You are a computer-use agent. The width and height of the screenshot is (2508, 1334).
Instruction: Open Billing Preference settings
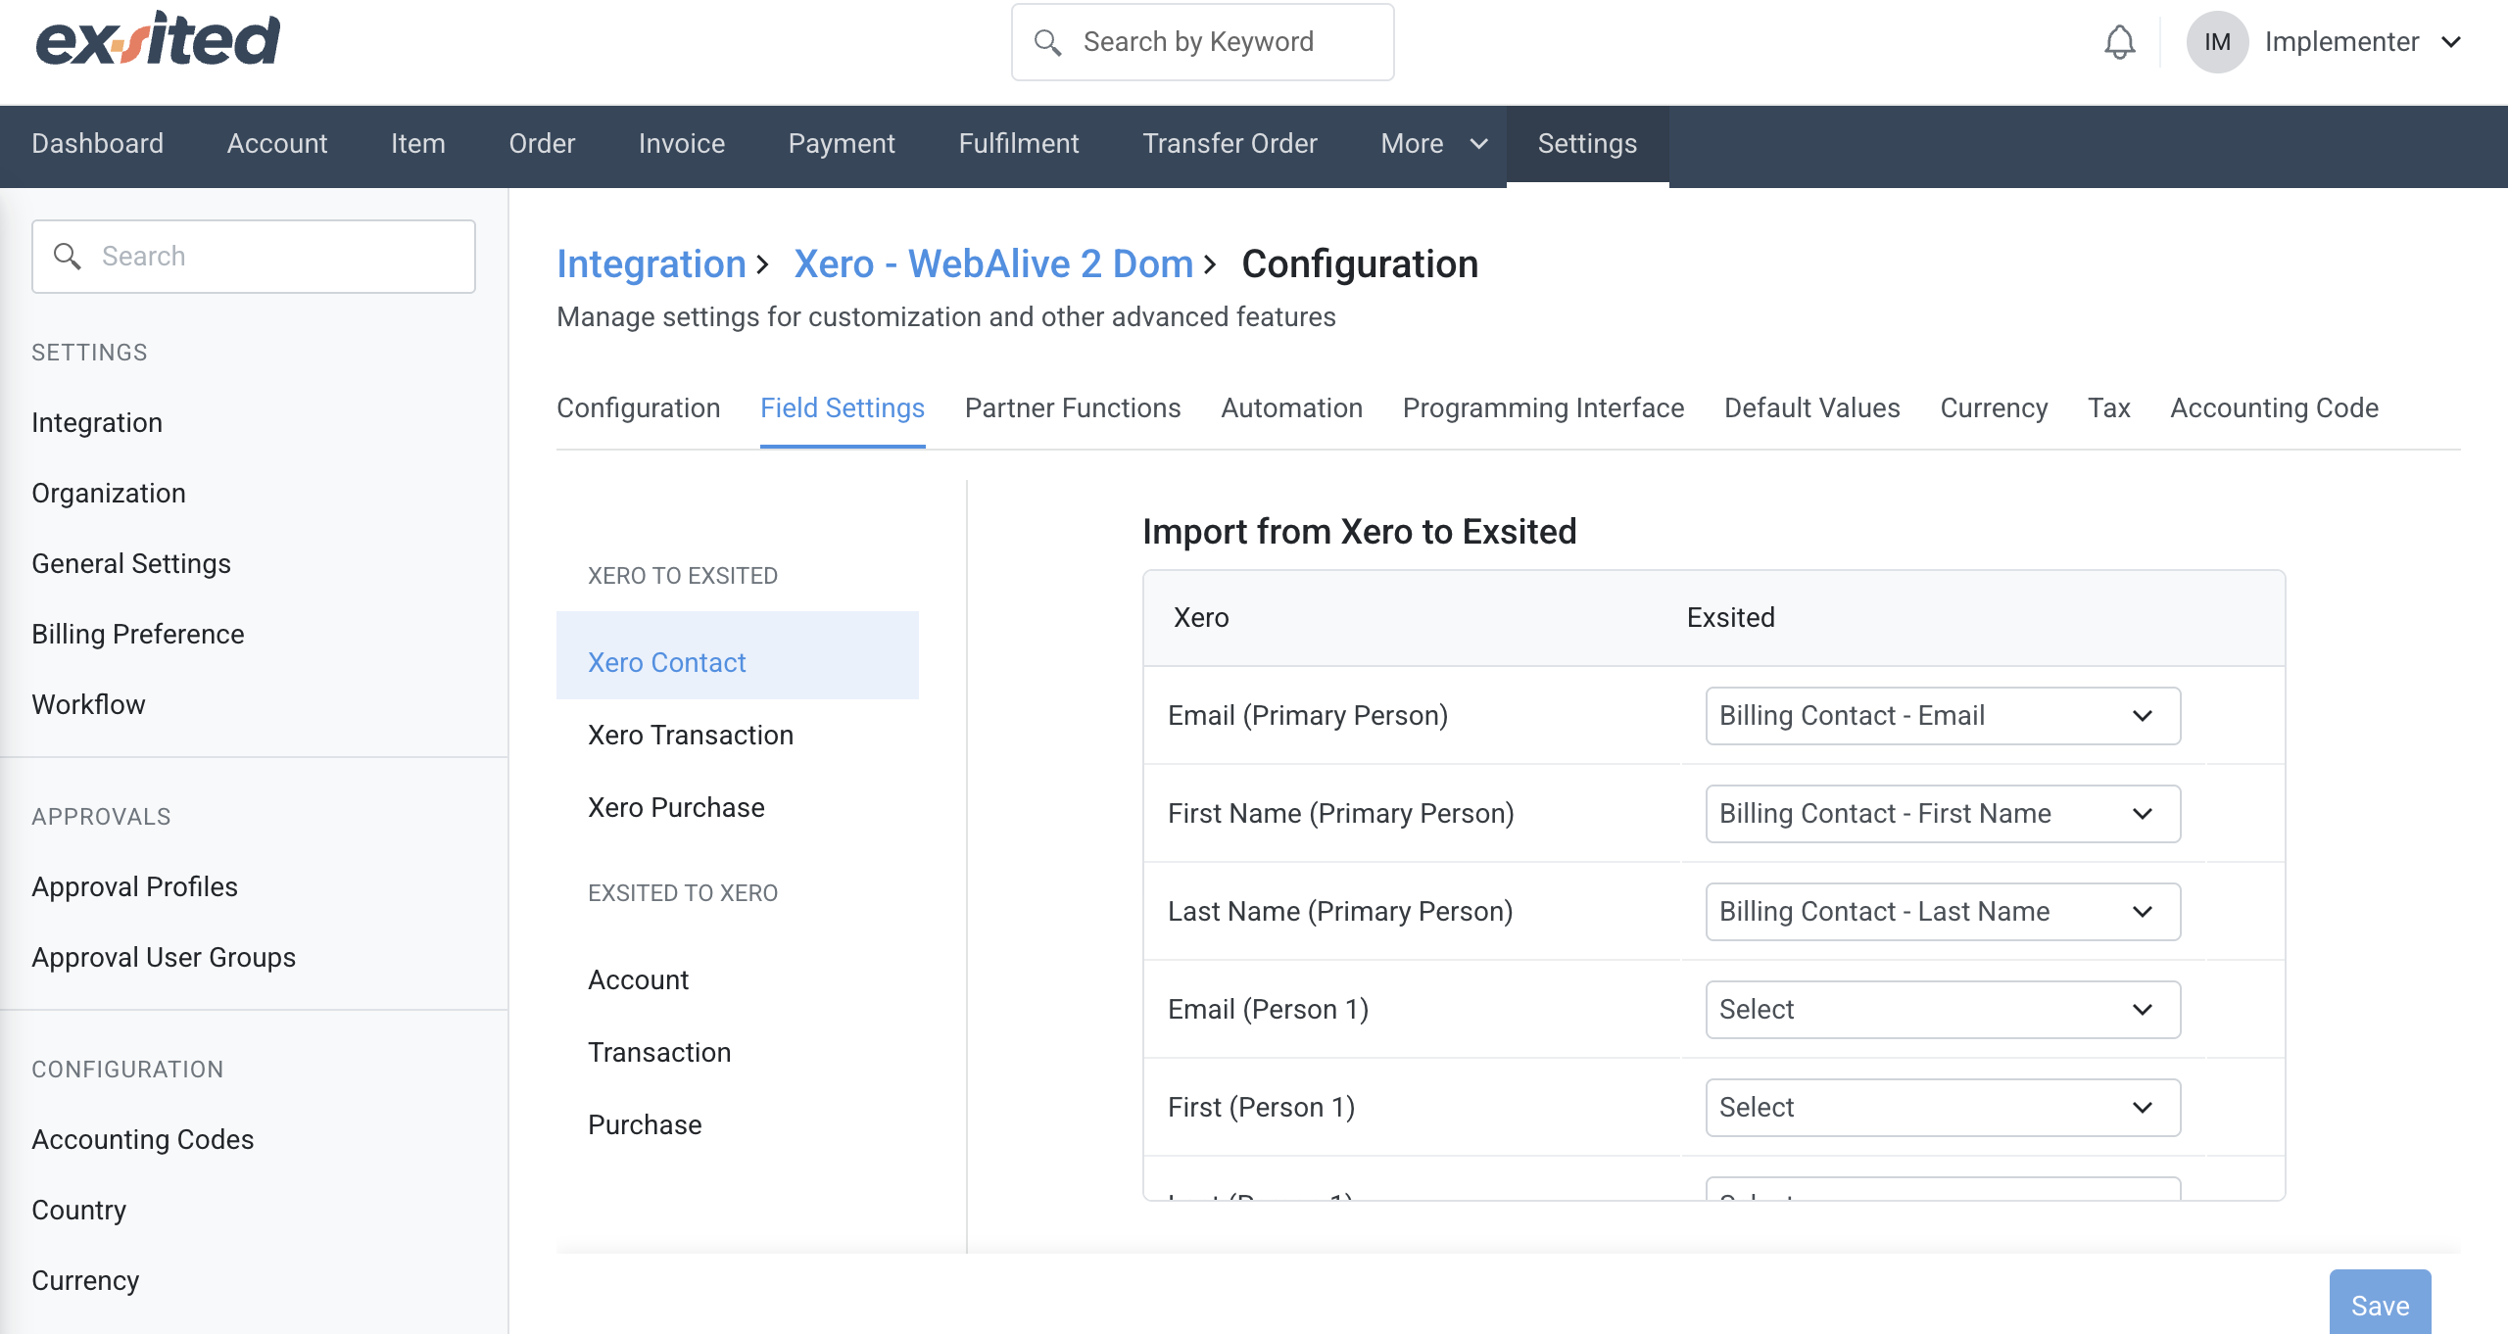pyautogui.click(x=138, y=635)
